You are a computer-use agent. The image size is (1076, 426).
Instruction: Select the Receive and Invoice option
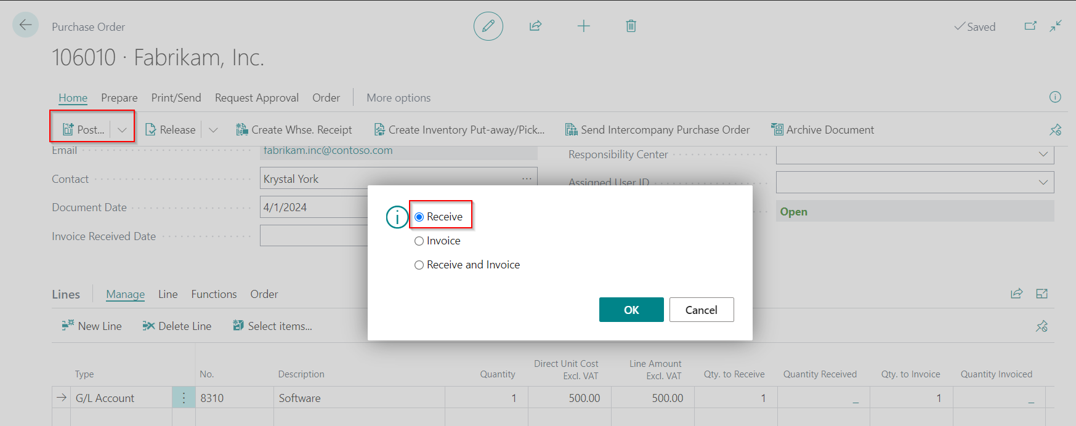click(419, 265)
